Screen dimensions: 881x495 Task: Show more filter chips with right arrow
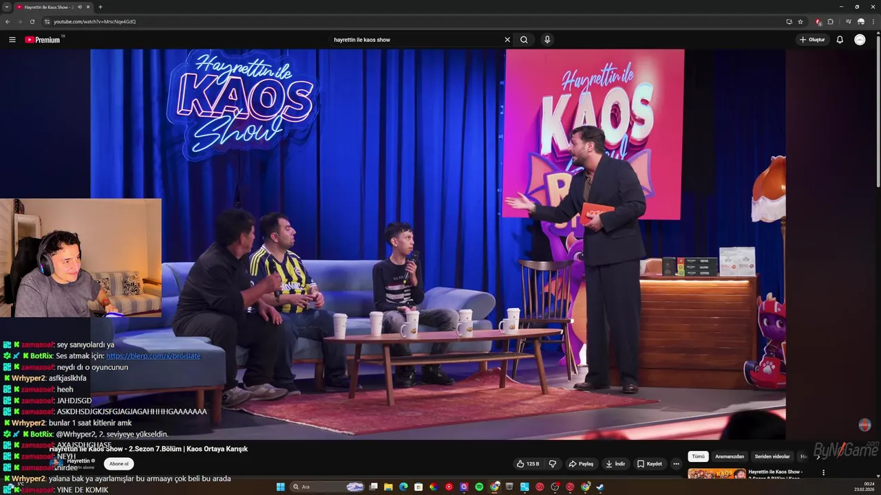(x=818, y=456)
